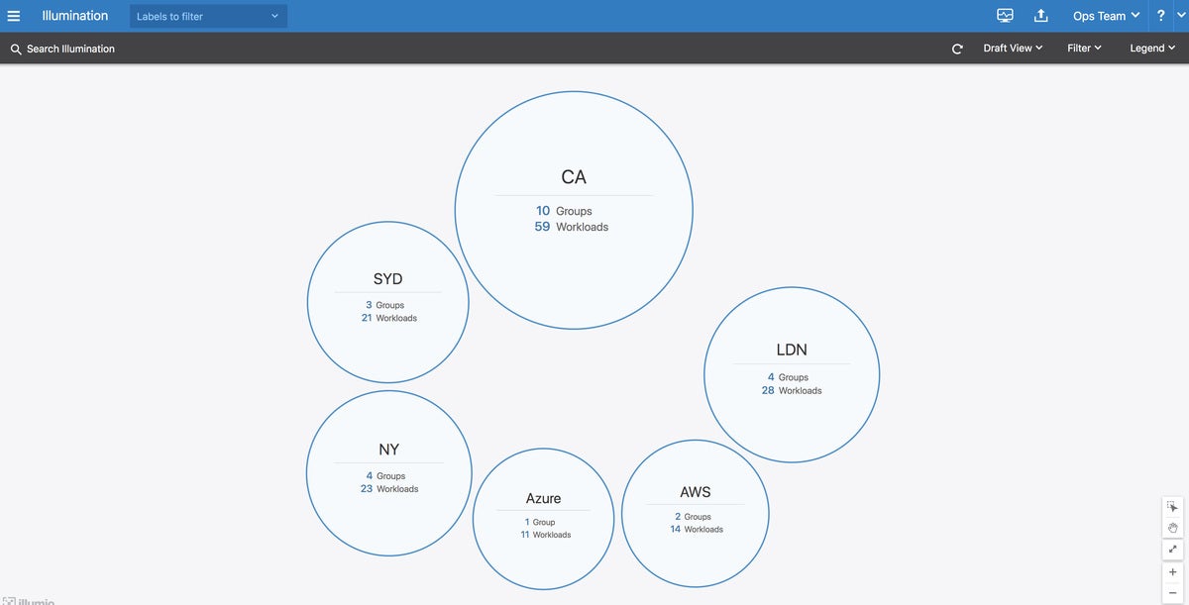Focus the Search Illumination field
1189x605 pixels.
[x=70, y=49]
